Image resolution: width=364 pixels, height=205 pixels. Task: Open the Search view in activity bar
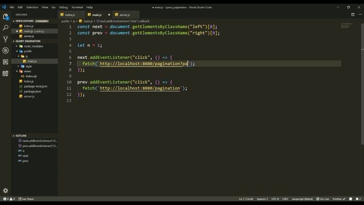[6, 28]
